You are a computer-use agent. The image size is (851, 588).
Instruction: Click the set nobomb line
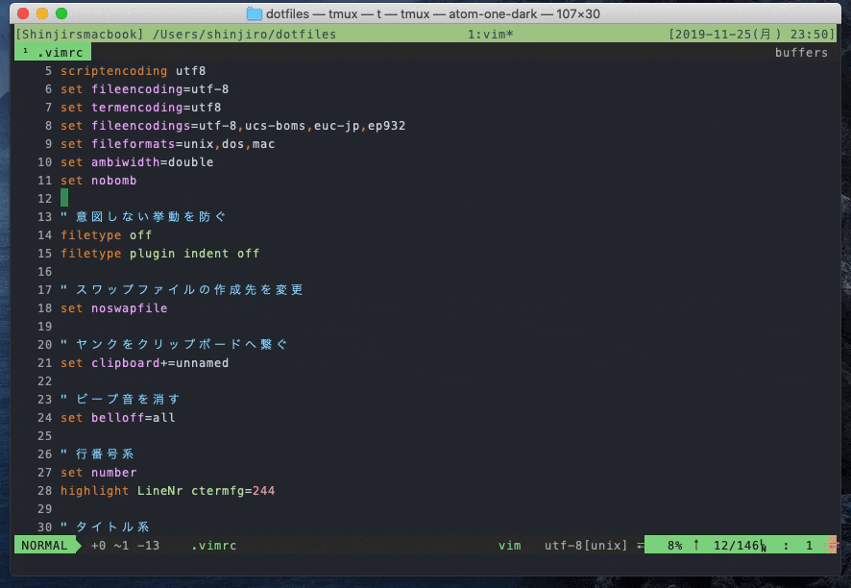tap(98, 181)
